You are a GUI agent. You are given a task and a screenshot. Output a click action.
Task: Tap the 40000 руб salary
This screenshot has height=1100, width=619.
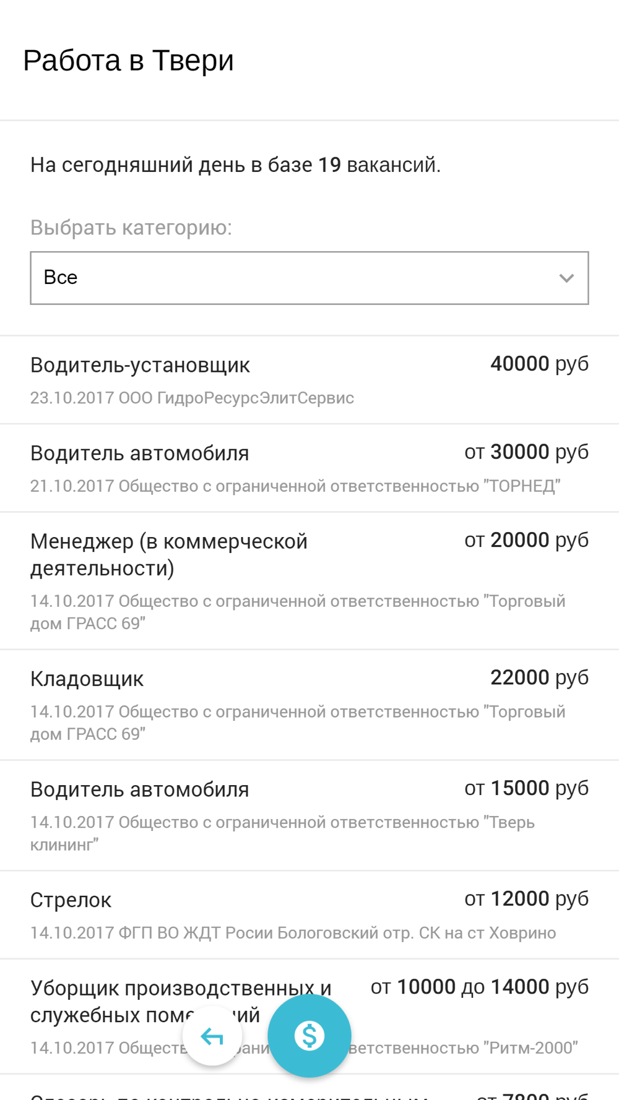[x=539, y=364]
